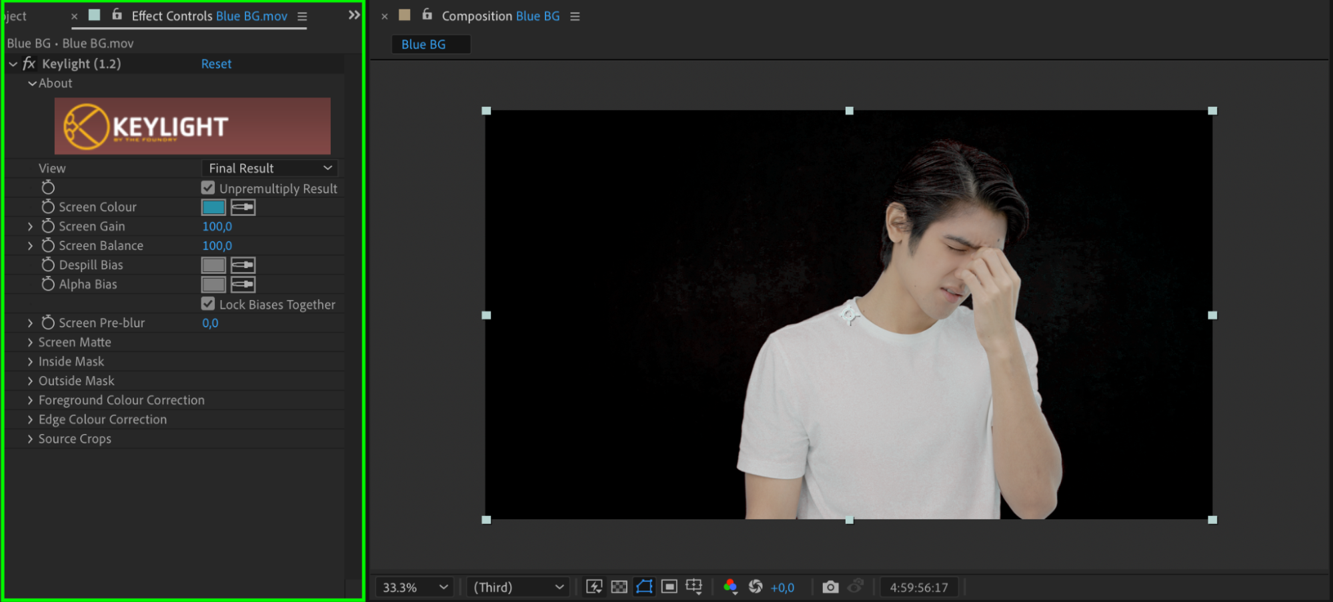1333x602 pixels.
Task: Click the Screen Colour blue swatch
Action: click(x=213, y=207)
